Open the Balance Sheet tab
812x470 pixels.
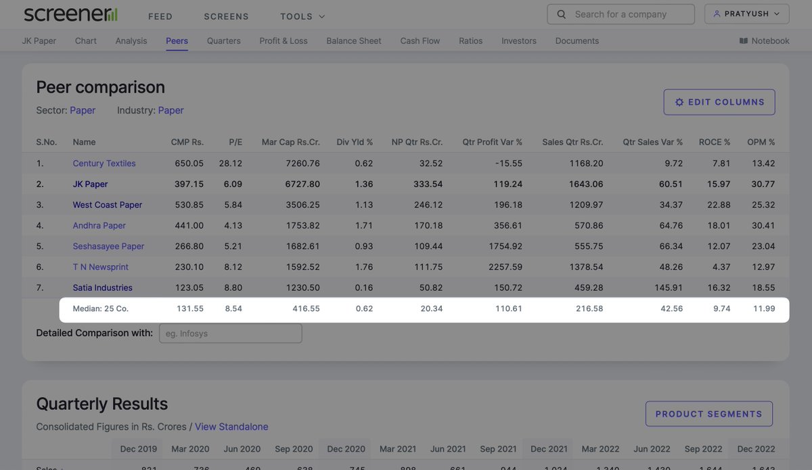click(x=354, y=41)
